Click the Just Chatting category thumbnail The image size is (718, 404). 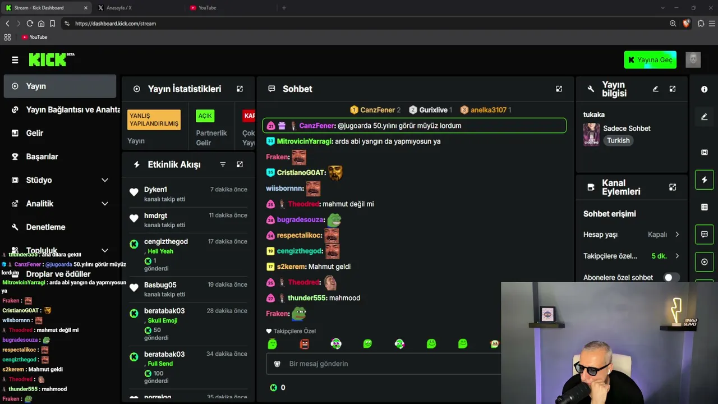point(591,135)
